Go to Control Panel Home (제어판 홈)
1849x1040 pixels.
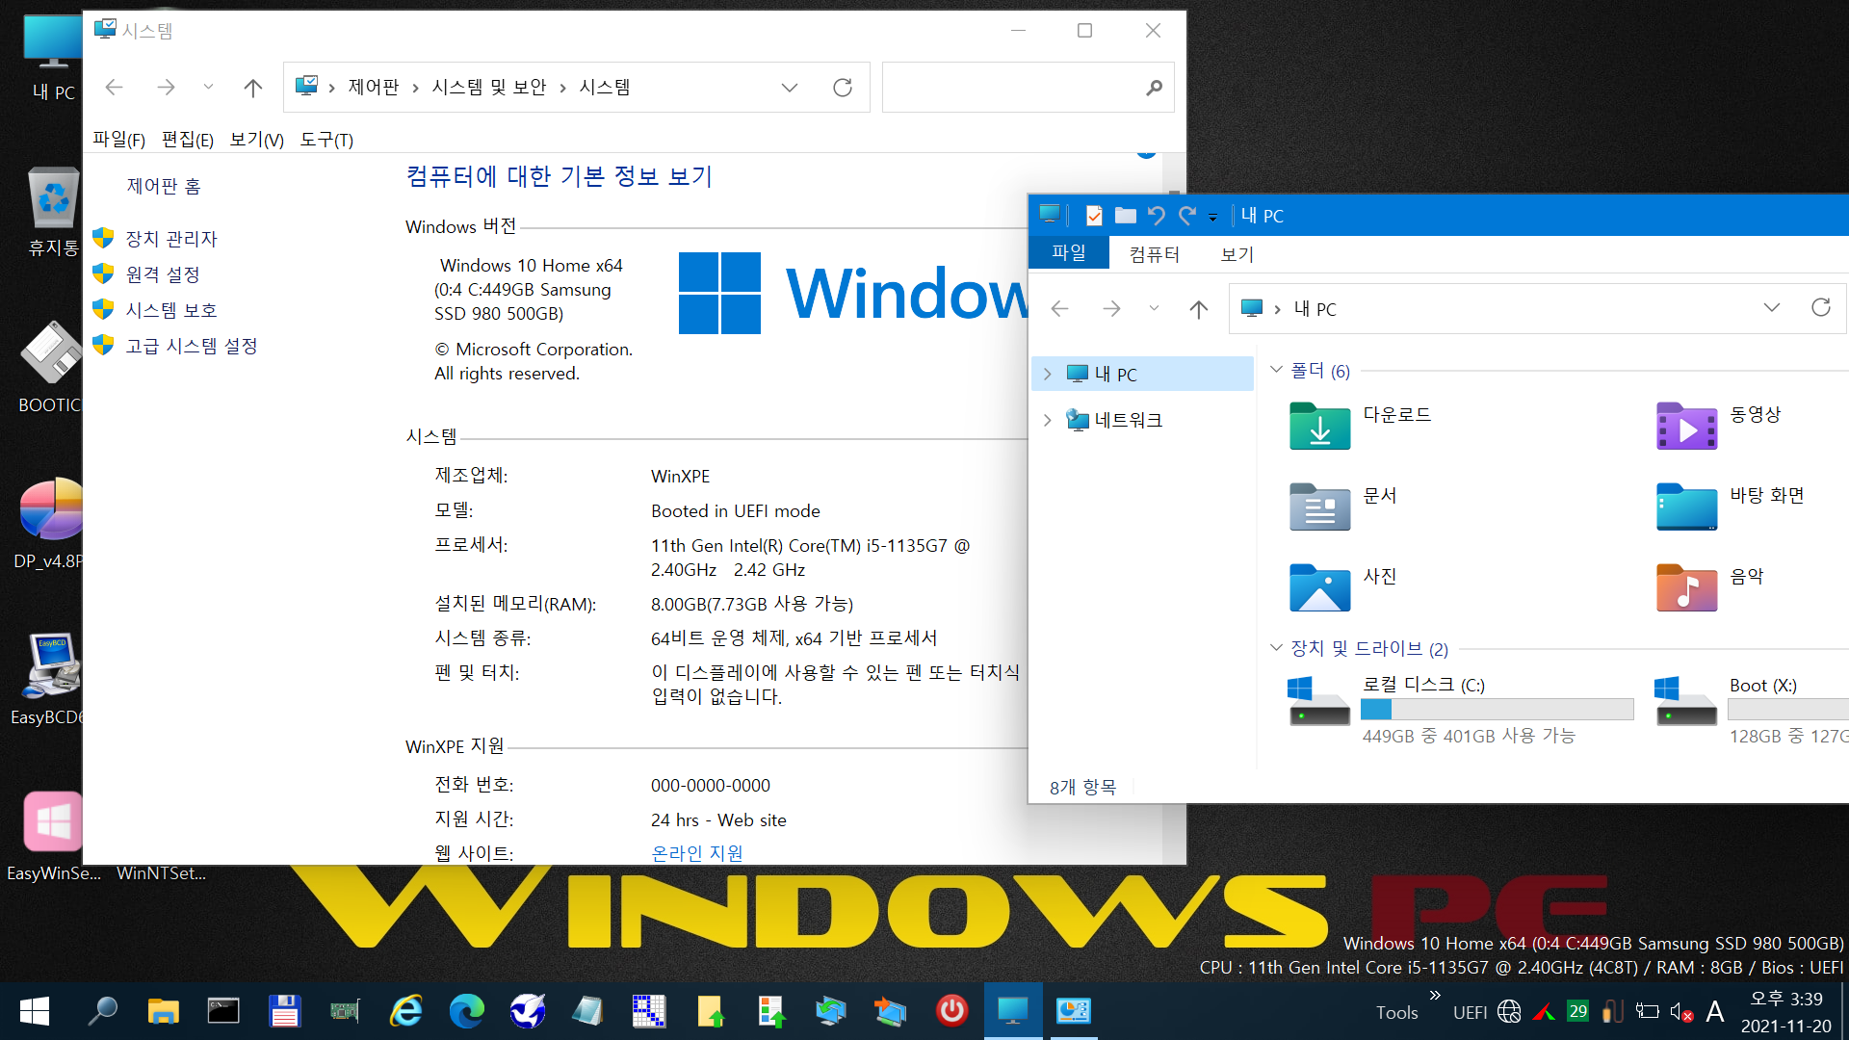click(x=164, y=186)
